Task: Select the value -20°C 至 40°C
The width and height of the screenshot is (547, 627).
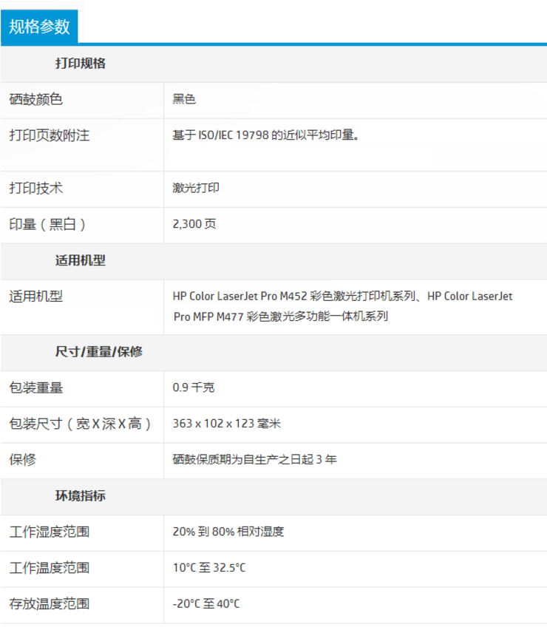Action: (206, 603)
